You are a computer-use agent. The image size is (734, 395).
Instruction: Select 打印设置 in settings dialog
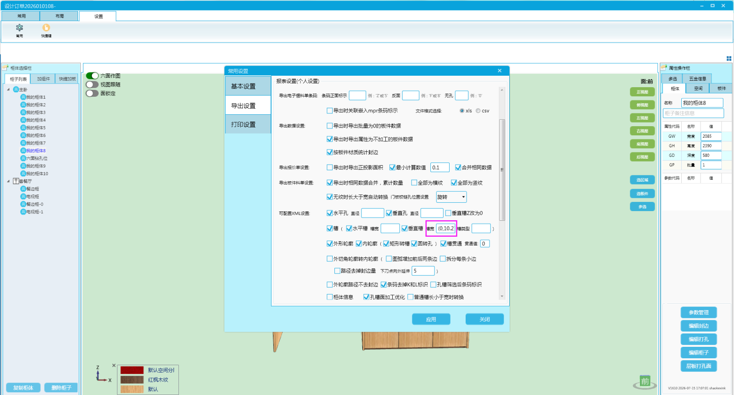click(x=248, y=124)
